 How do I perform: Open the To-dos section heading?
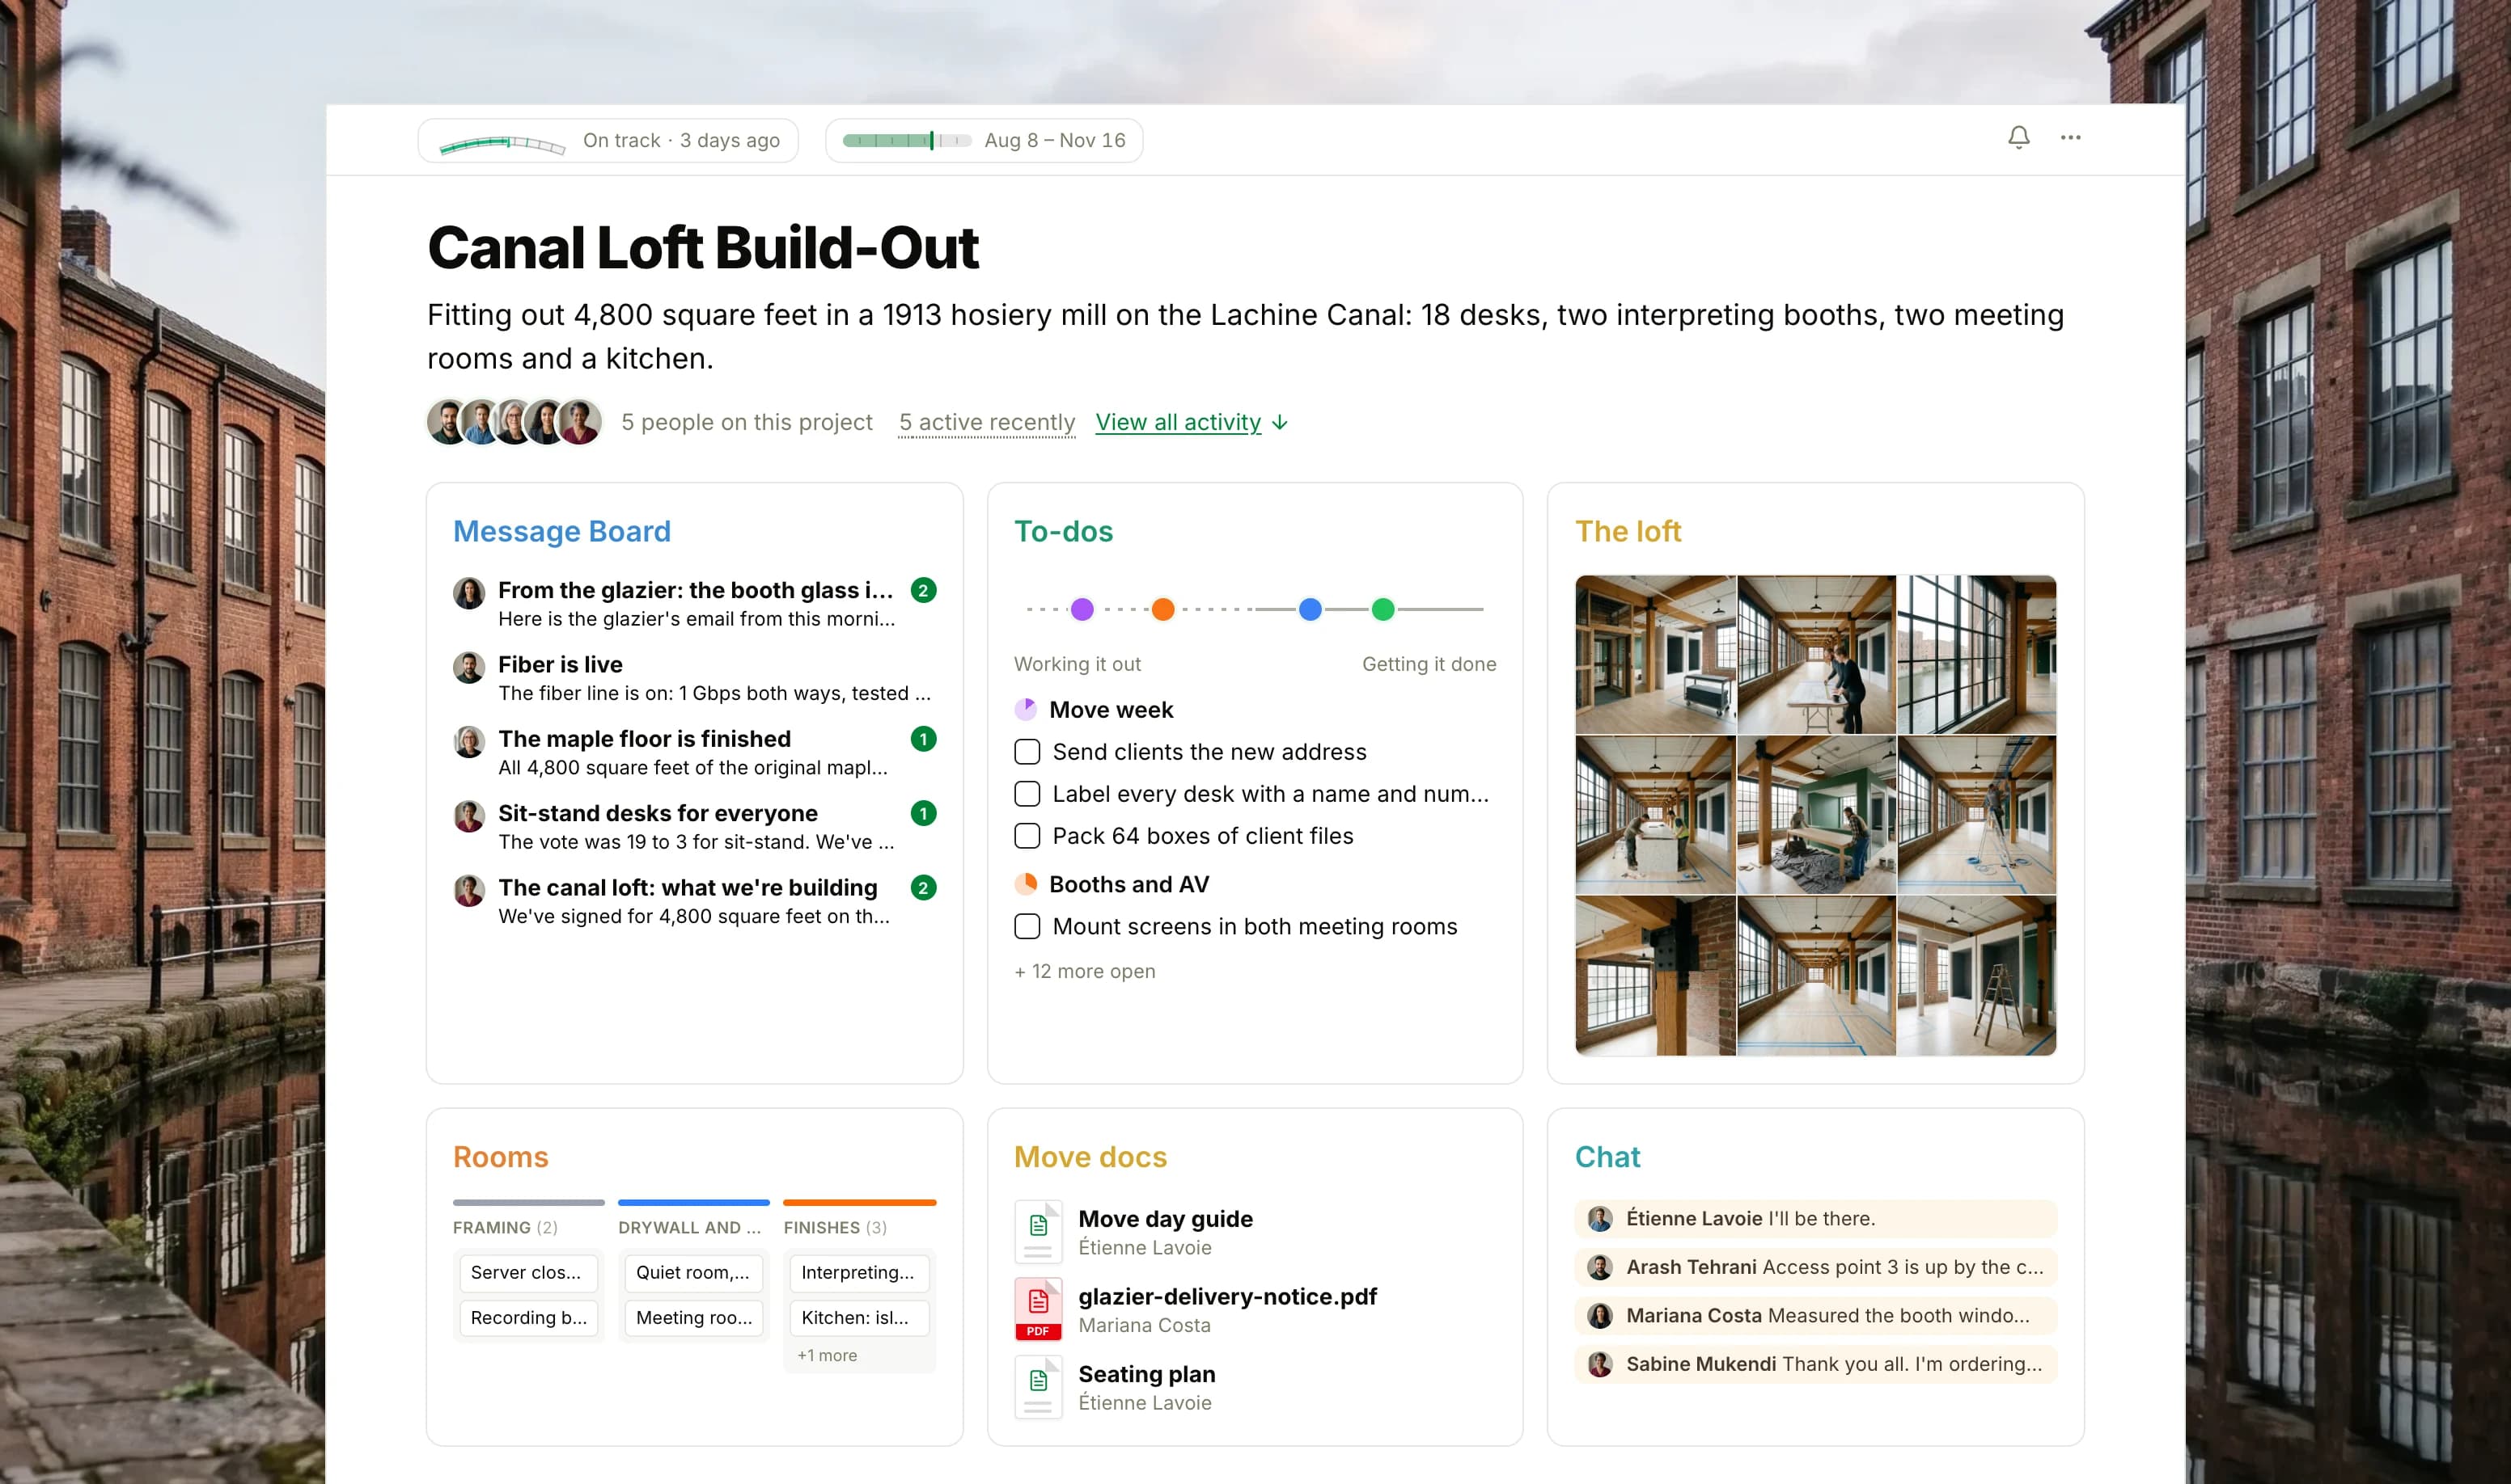1063,531
